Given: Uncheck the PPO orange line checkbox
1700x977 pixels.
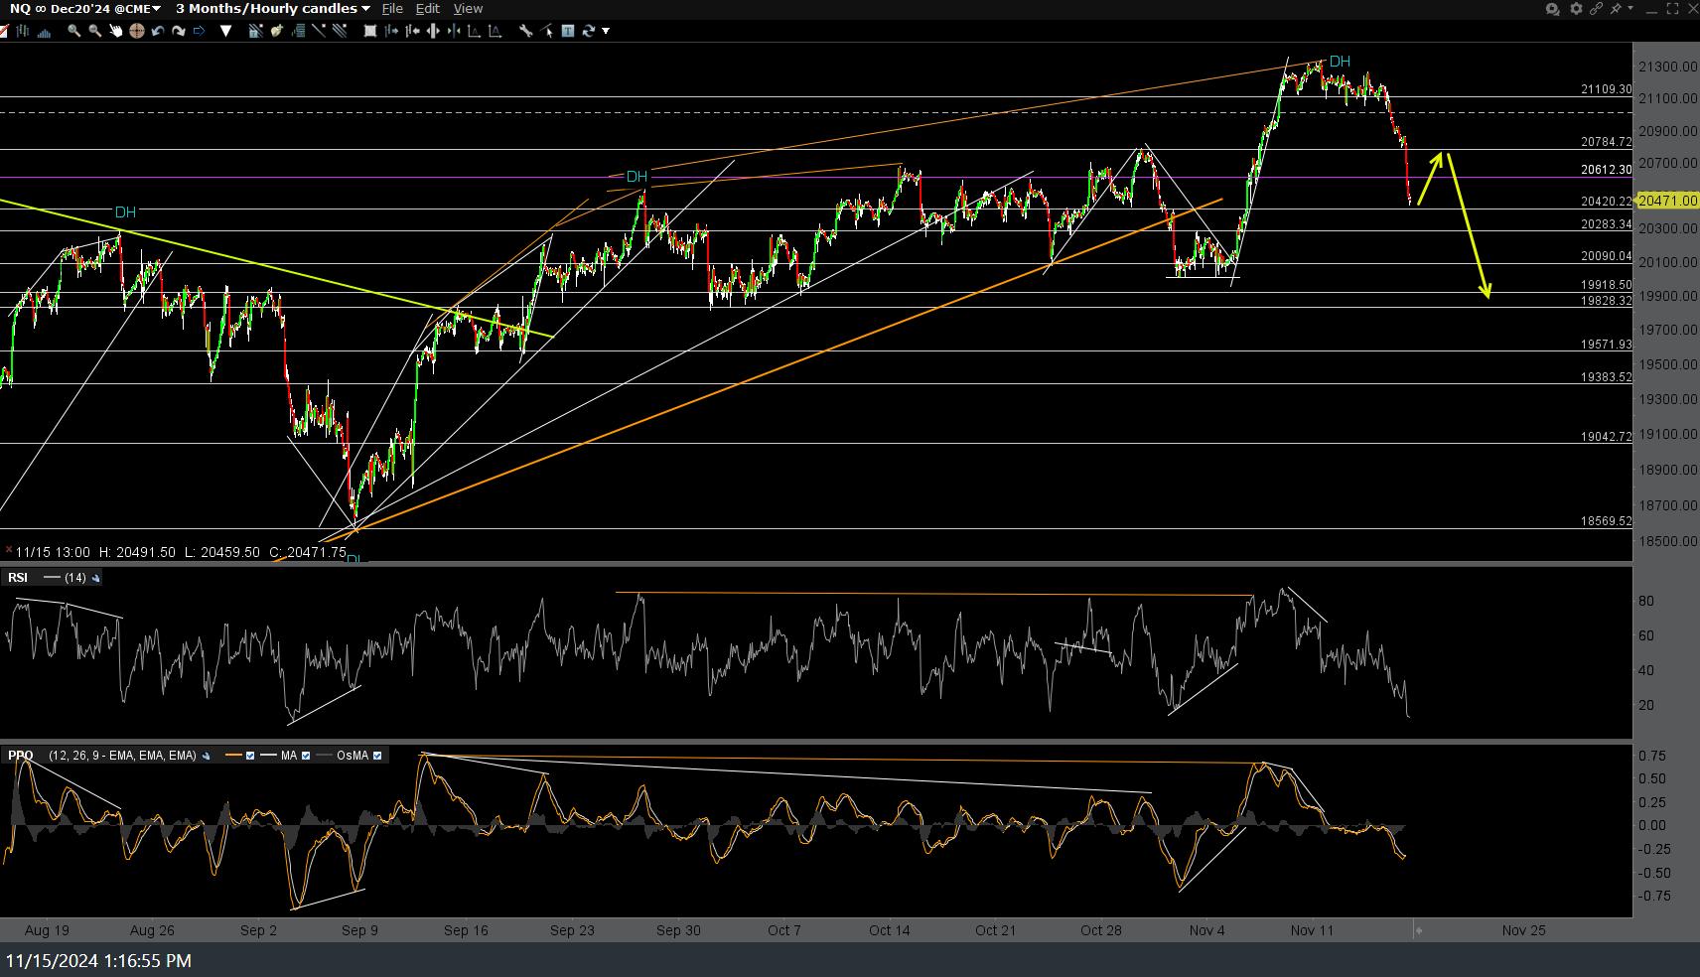Looking at the screenshot, I should tap(250, 756).
